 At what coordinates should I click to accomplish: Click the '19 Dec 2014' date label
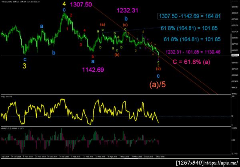point(52,157)
